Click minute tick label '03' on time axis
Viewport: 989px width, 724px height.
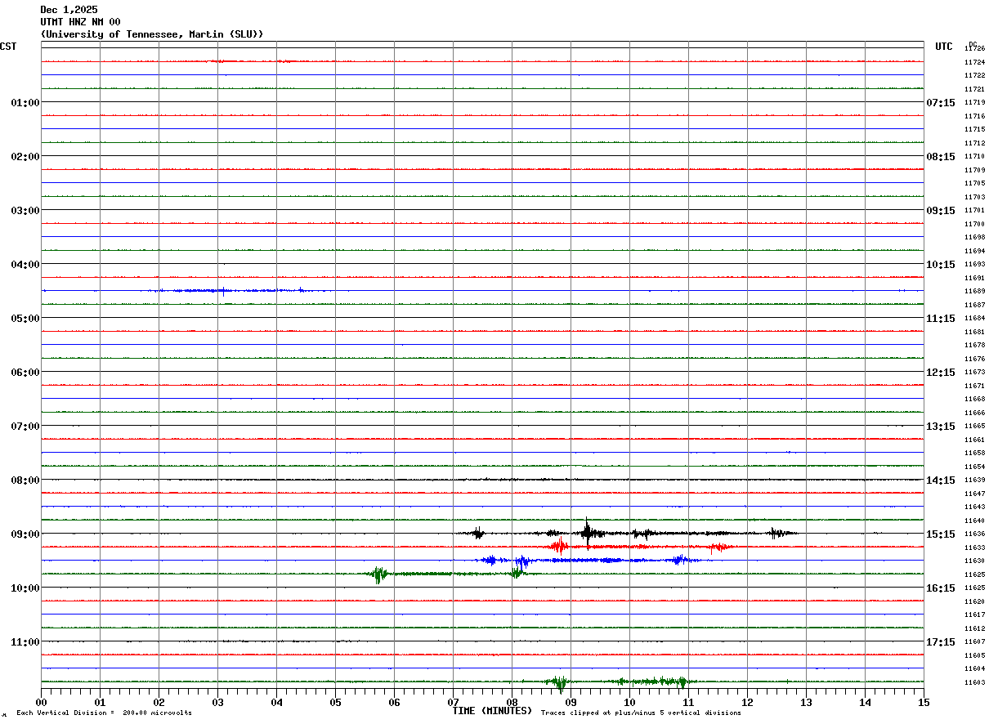tap(217, 703)
